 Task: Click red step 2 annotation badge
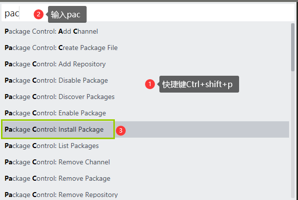(x=39, y=14)
